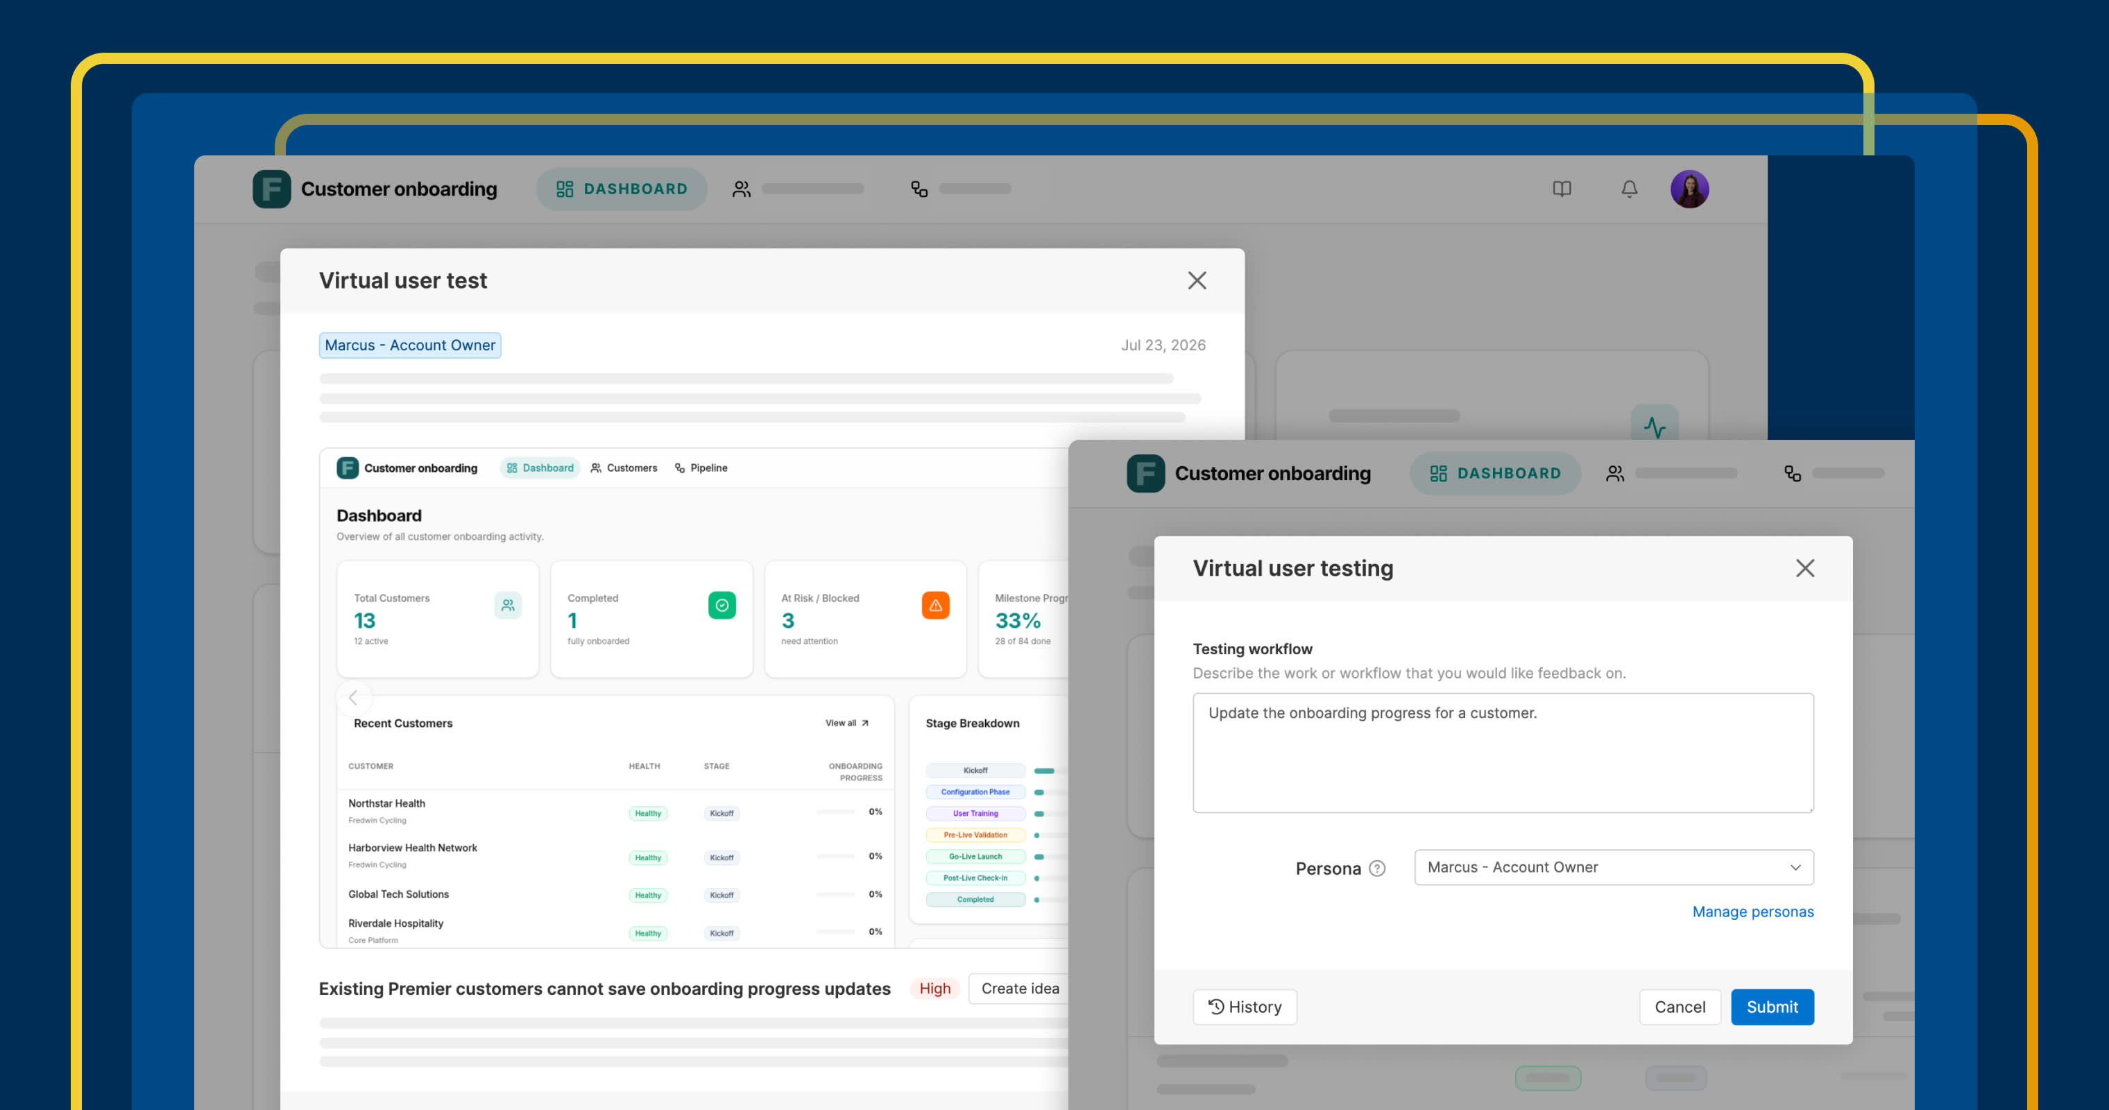Click the 33% Milestone Progress value

coord(1018,620)
